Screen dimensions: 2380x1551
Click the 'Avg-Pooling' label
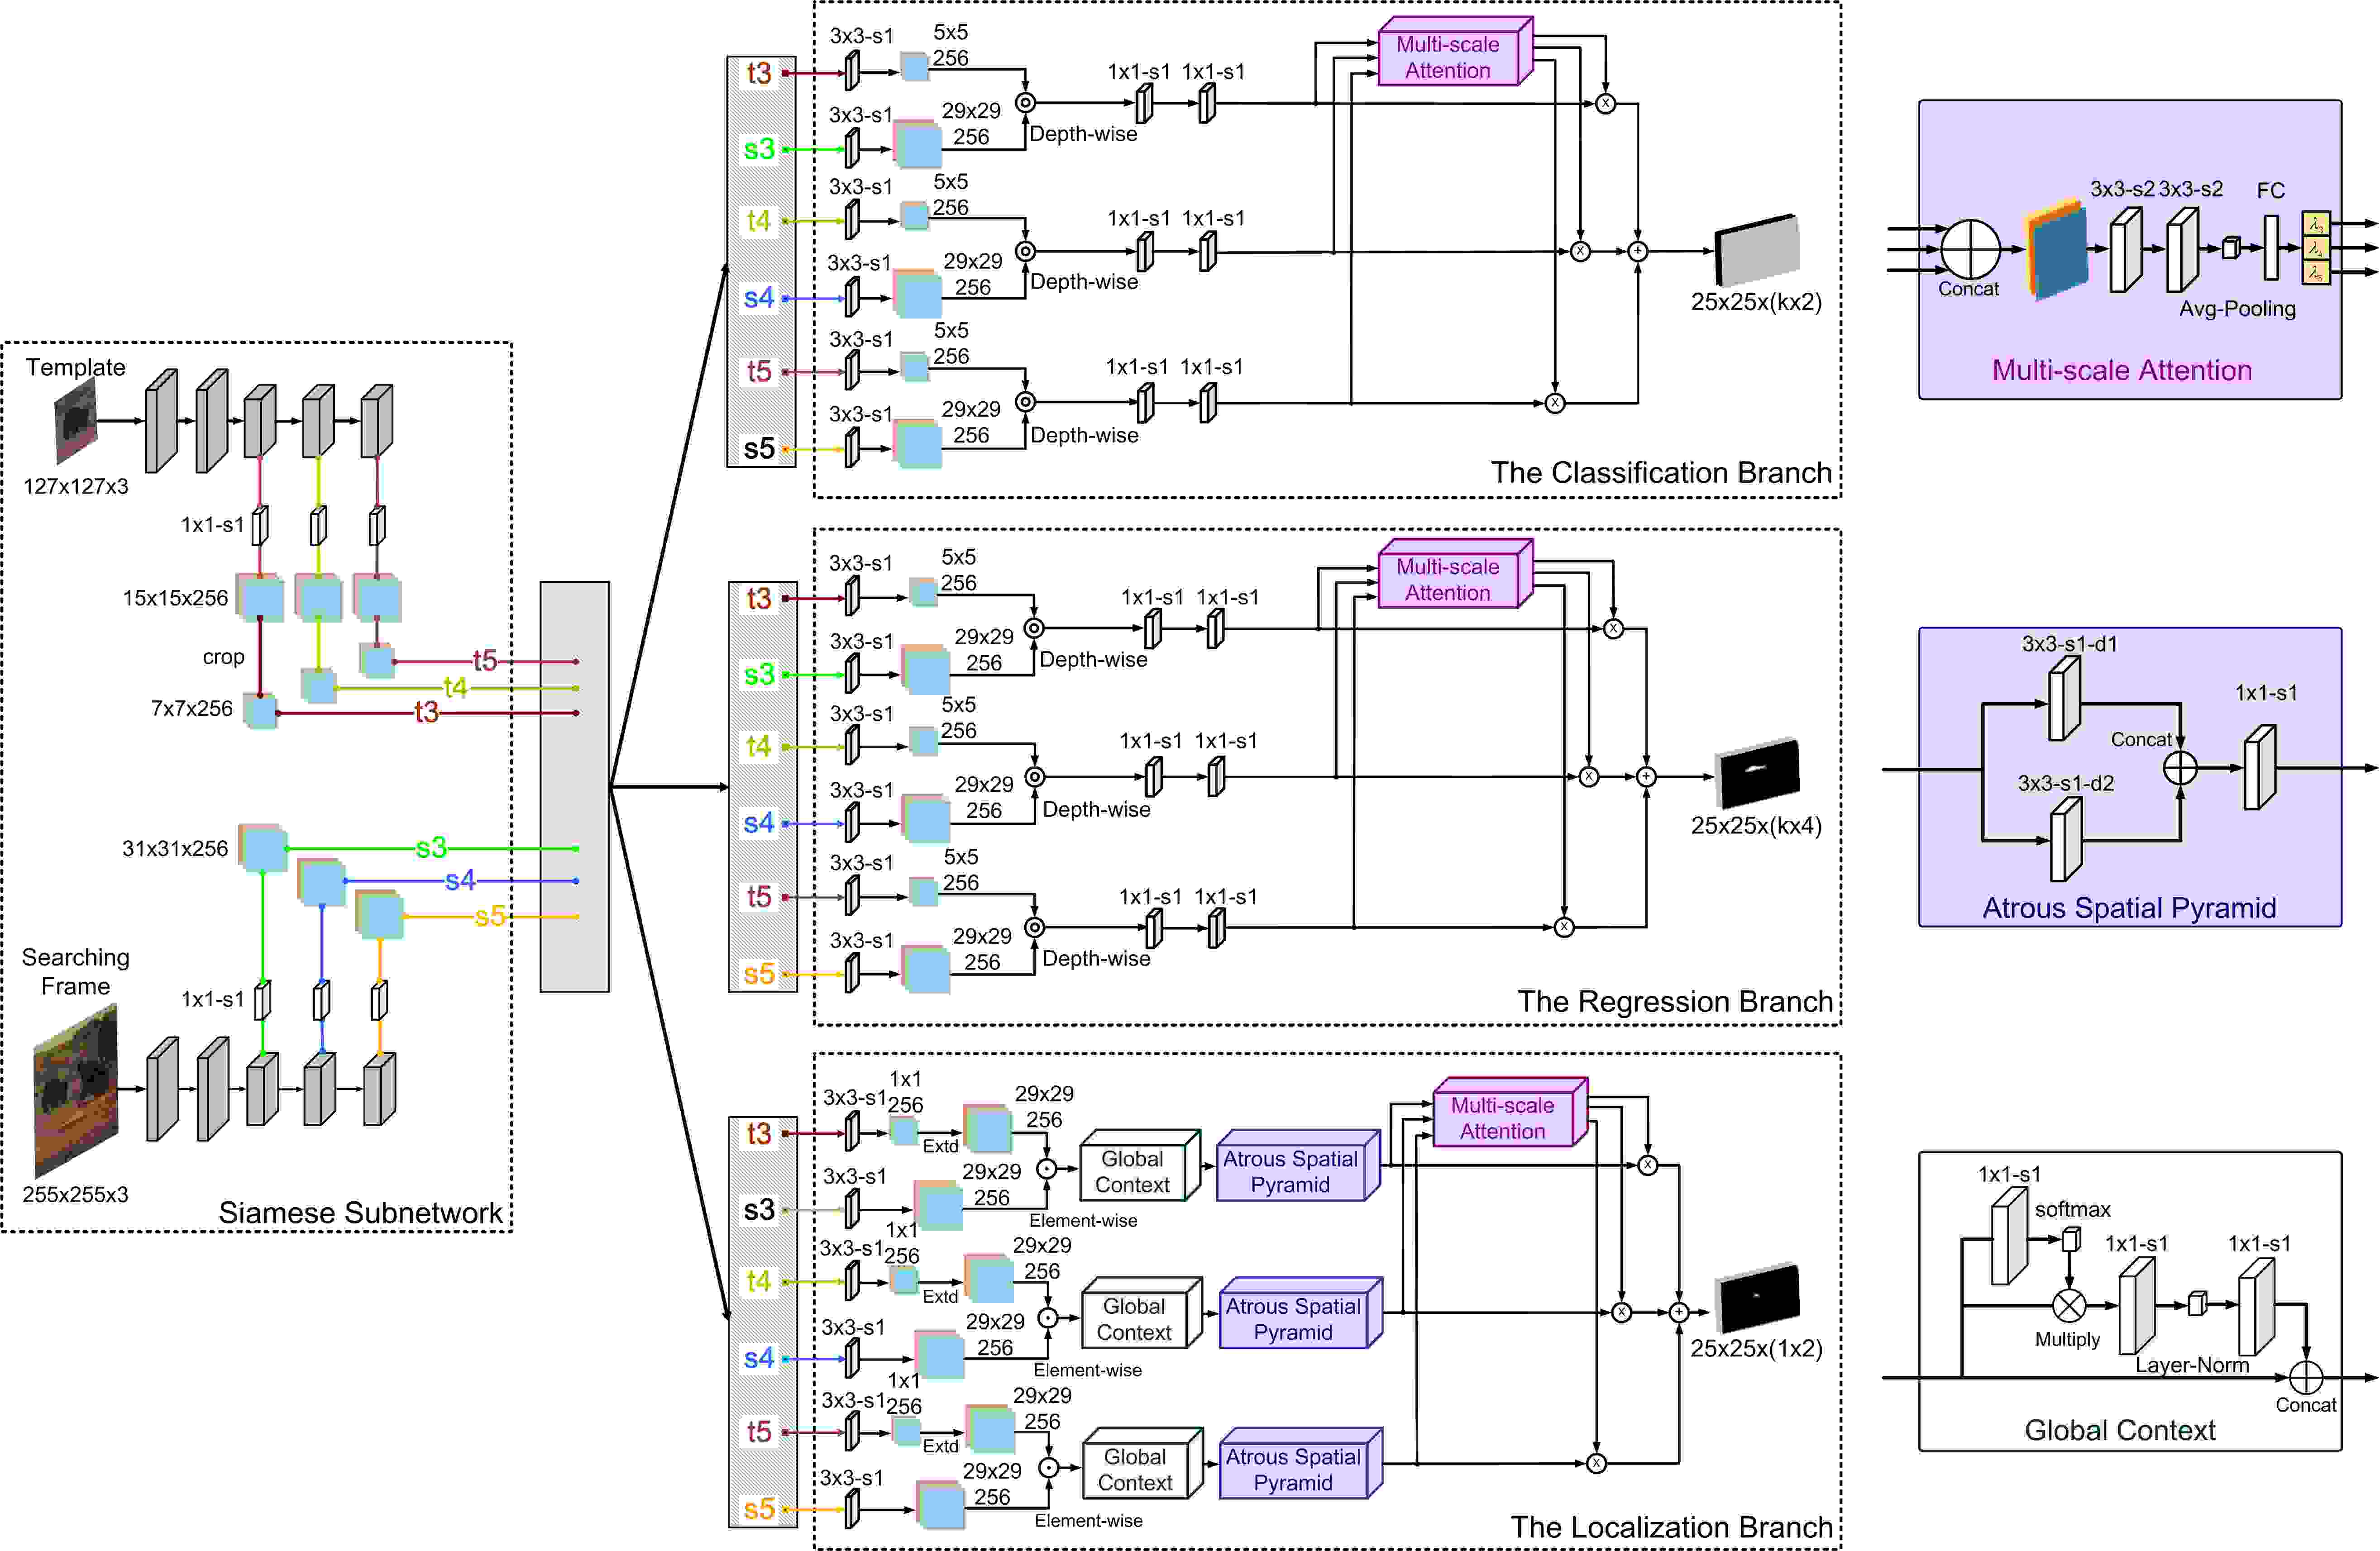coord(2238,309)
